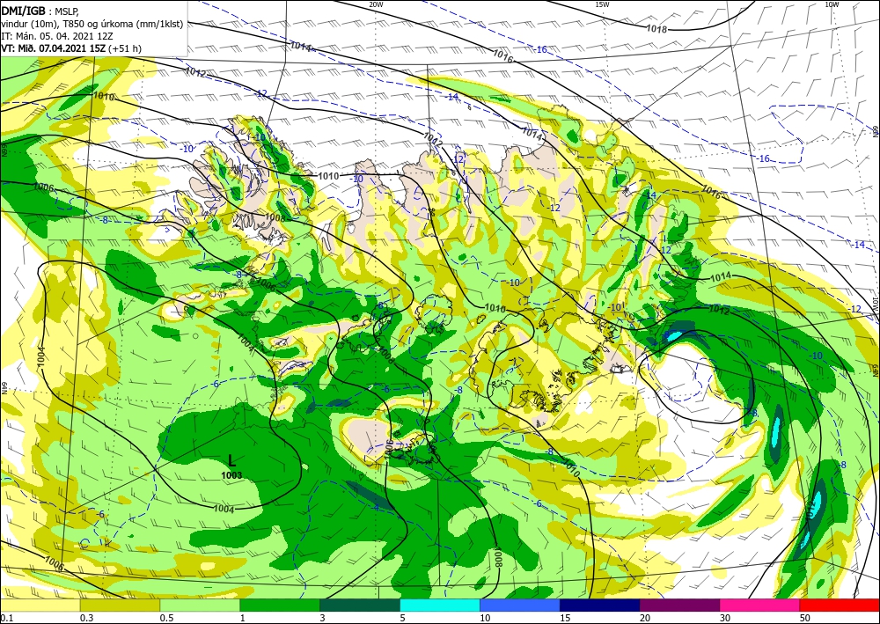Viewport: 880px width, 624px height.
Task: Click the pink 30–50 mm legend swatch
Action: coord(760,606)
